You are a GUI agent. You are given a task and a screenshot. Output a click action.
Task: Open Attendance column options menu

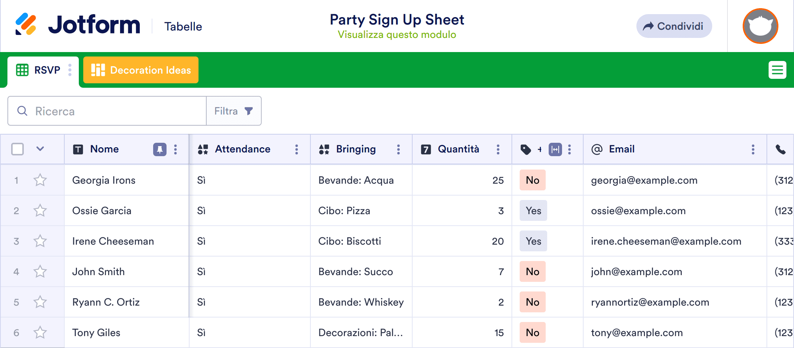click(x=297, y=149)
